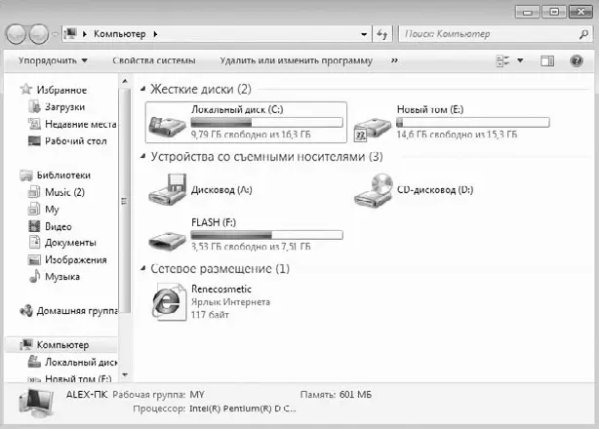Maximize the Explorer window
The image size is (599, 429).
pos(554,12)
